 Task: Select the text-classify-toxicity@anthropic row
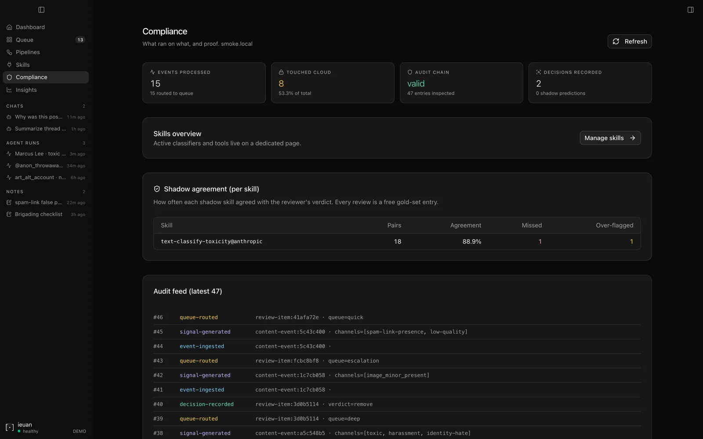pos(397,241)
